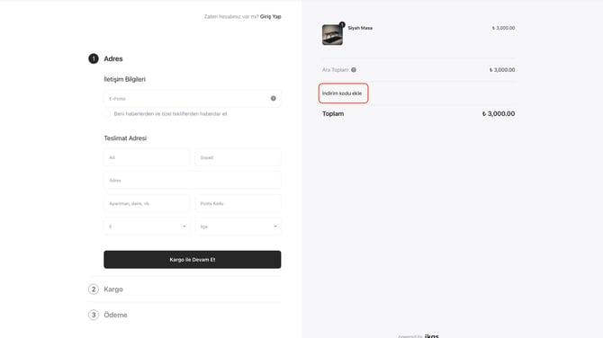603x338 pixels.
Task: Focus the Ad first name field
Action: 147,157
